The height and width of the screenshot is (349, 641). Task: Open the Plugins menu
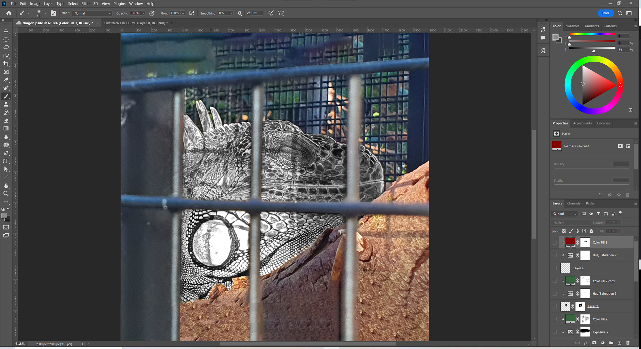(119, 4)
